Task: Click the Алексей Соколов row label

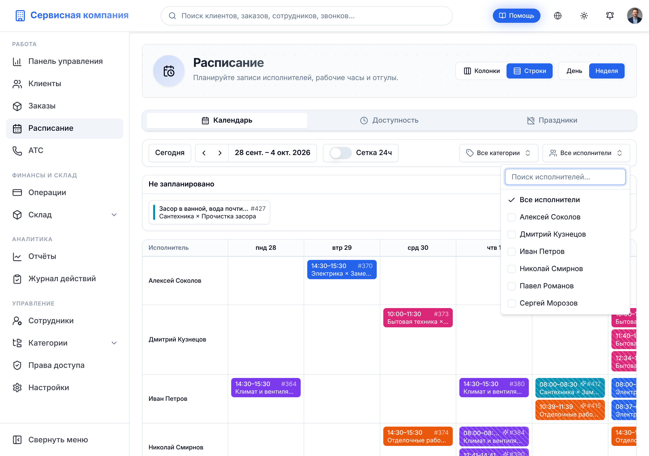Action: coord(175,280)
